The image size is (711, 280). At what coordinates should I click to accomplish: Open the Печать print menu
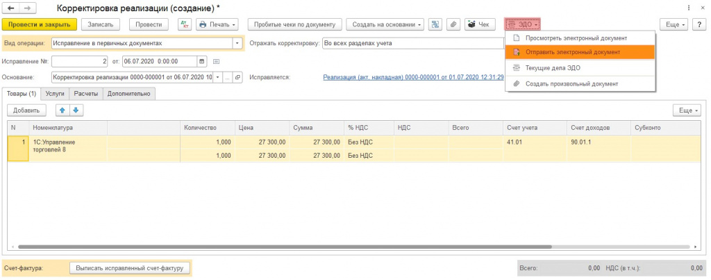coord(217,24)
